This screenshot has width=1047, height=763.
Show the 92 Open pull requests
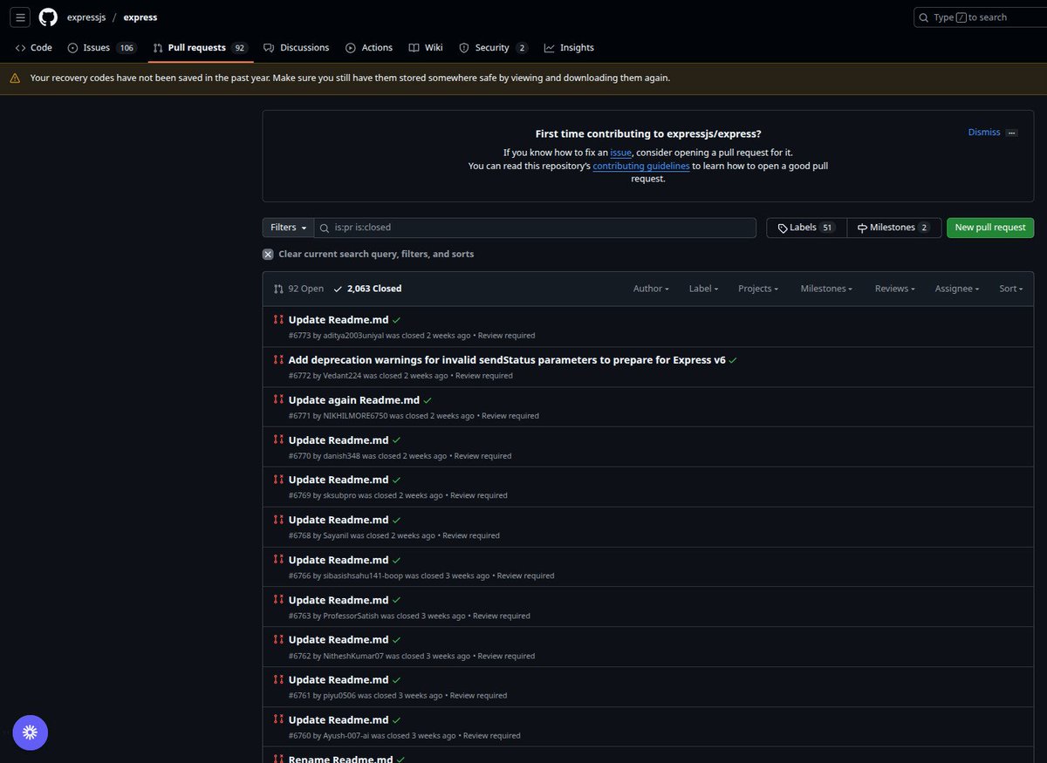pos(298,289)
